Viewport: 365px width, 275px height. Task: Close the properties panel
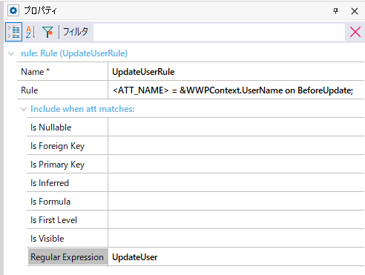355,11
